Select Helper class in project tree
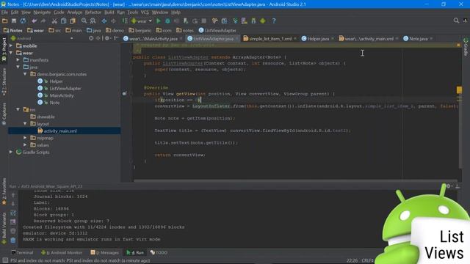 point(56,81)
